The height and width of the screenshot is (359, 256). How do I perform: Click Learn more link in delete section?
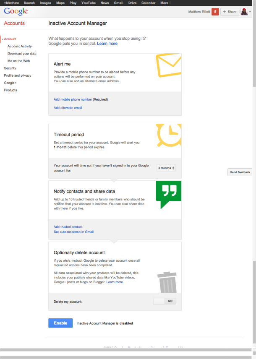click(x=115, y=282)
